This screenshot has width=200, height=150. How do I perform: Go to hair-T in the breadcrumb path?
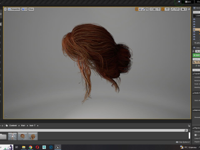pyautogui.click(x=32, y=125)
